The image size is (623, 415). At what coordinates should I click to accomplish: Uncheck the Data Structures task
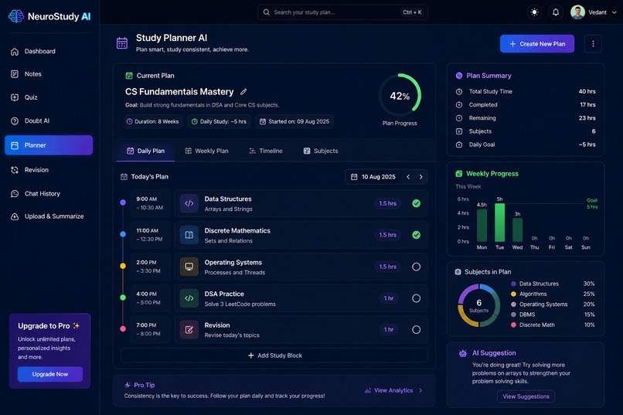click(416, 203)
